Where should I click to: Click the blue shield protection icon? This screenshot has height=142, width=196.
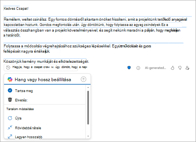(129, 68)
